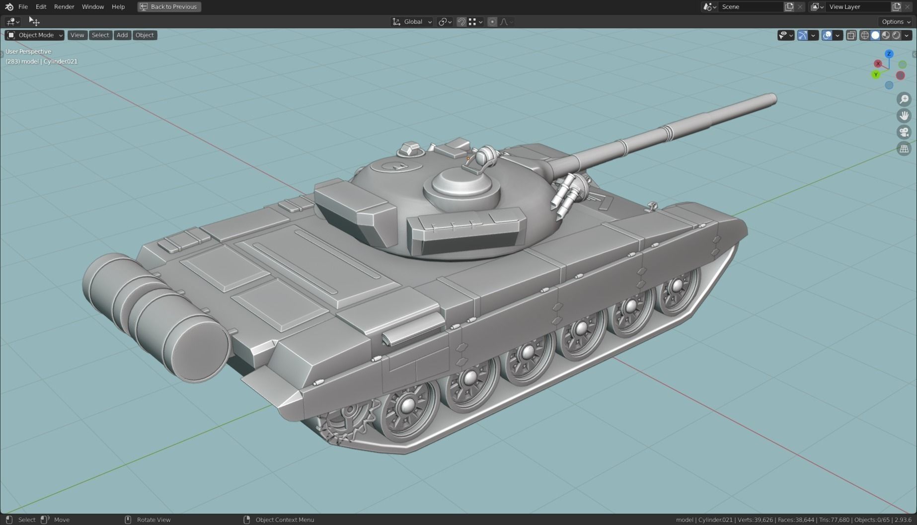Click the zoom view magnifier icon
Viewport: 917px width, 525px height.
(x=904, y=99)
